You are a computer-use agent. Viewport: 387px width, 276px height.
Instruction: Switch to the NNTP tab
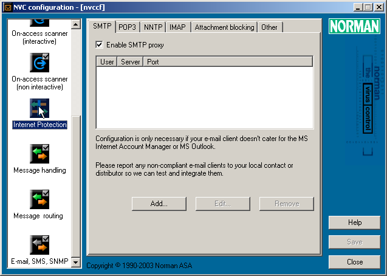(x=153, y=27)
